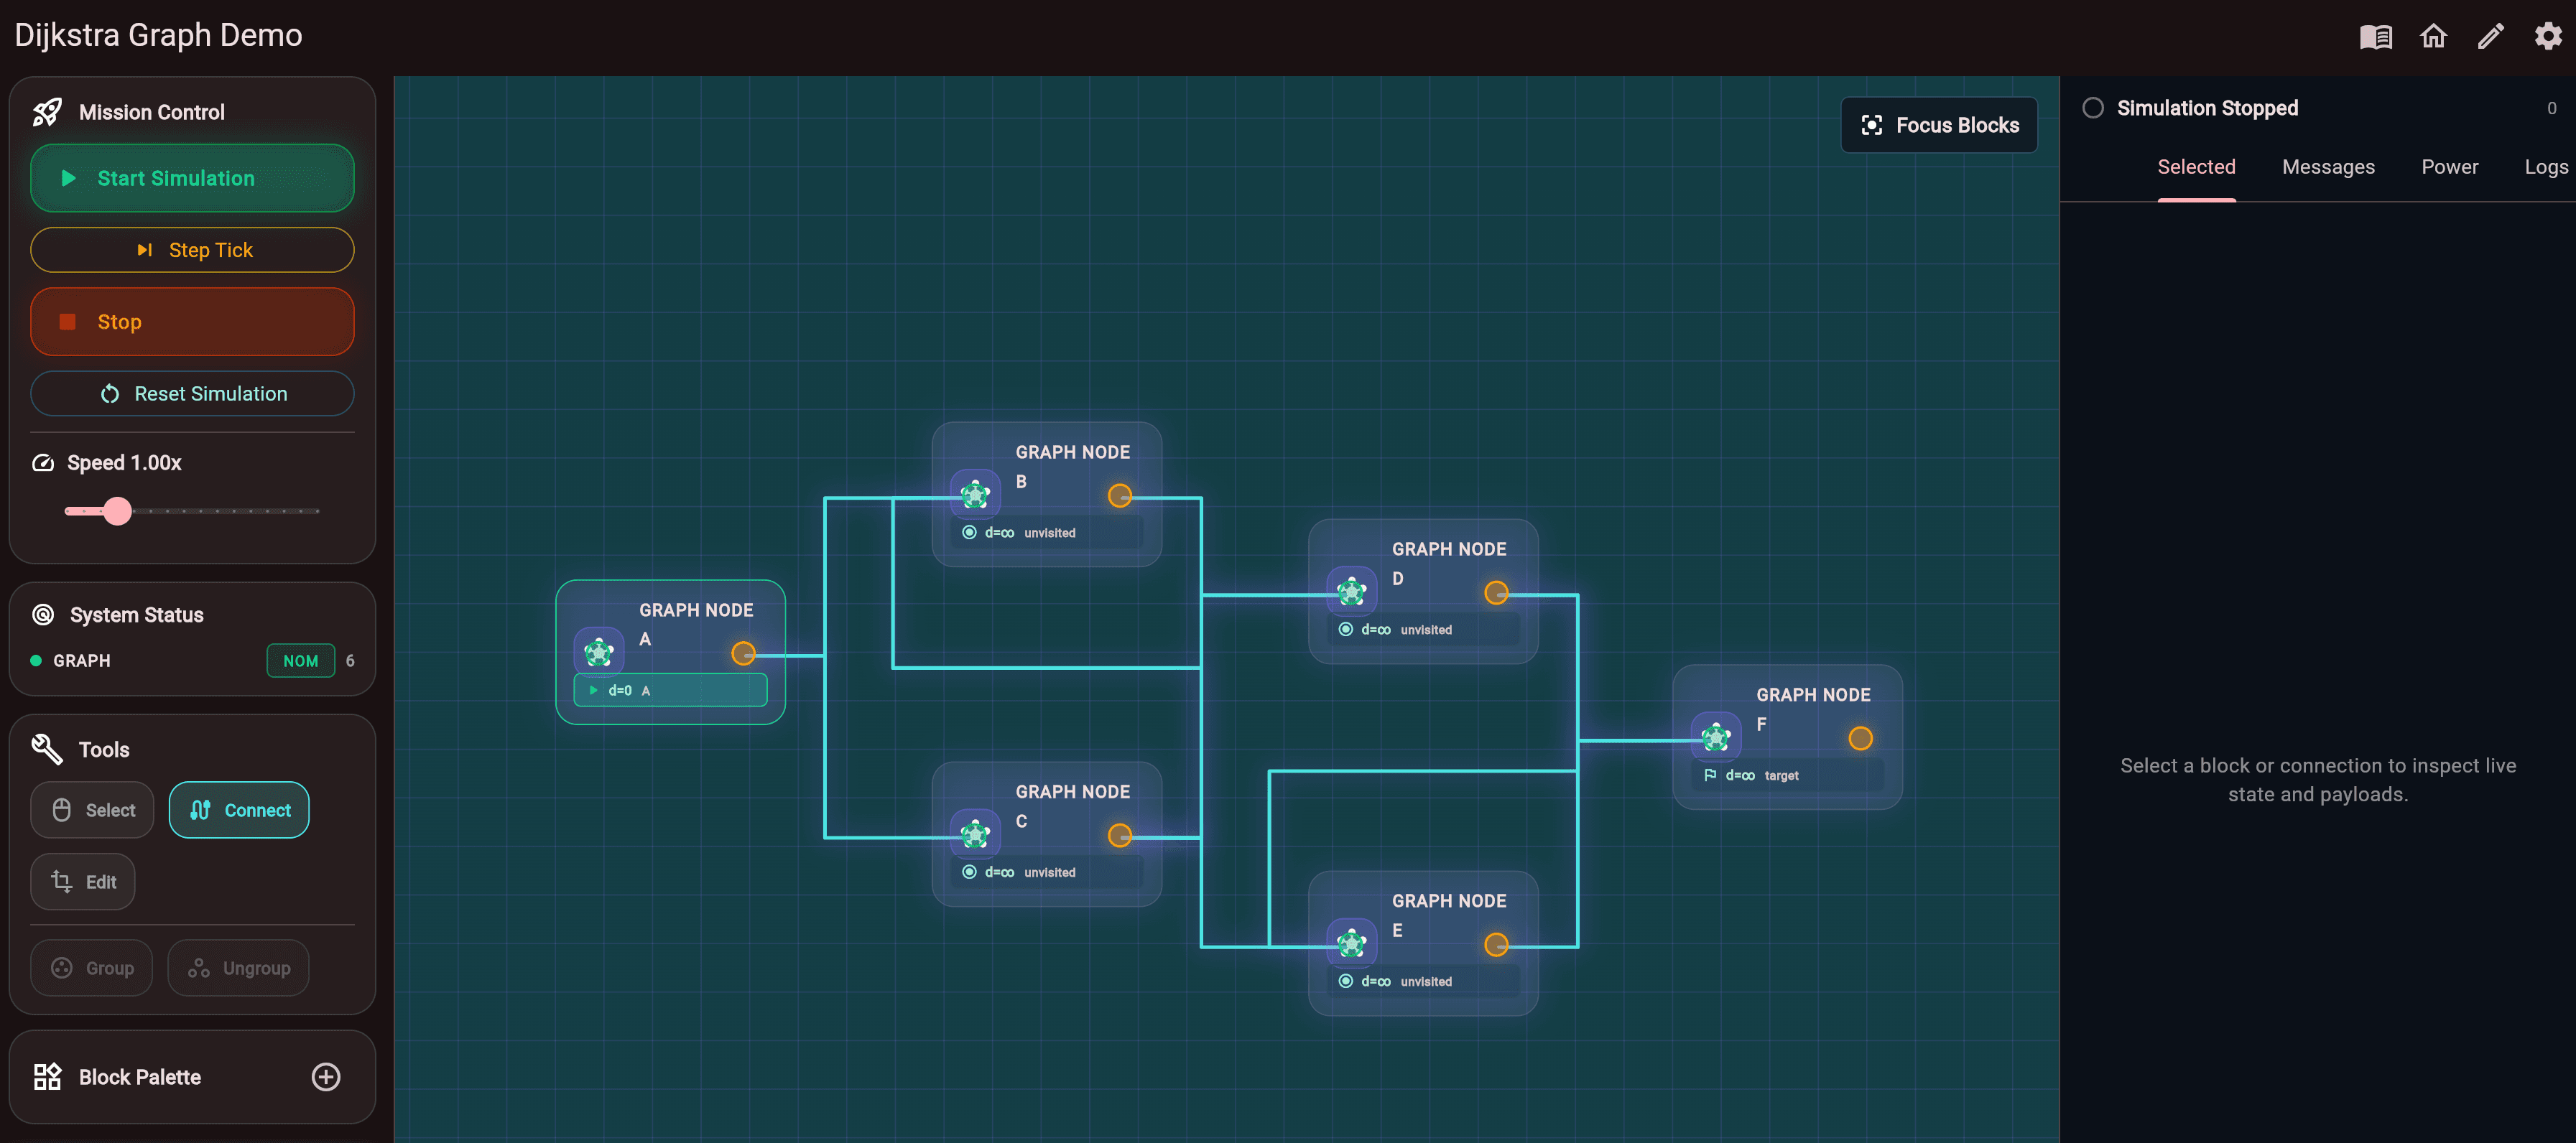This screenshot has height=1143, width=2576.
Task: Select Graph Node D block icon
Action: pyautogui.click(x=1352, y=592)
